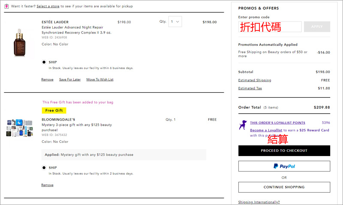Click Save For Later link

pyautogui.click(x=70, y=79)
